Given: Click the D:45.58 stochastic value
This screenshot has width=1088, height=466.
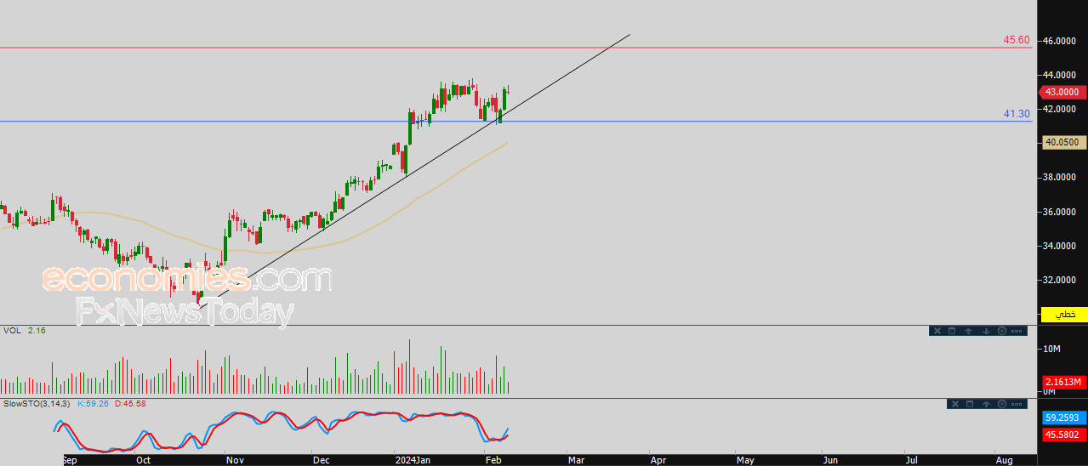Looking at the screenshot, I should [x=129, y=403].
